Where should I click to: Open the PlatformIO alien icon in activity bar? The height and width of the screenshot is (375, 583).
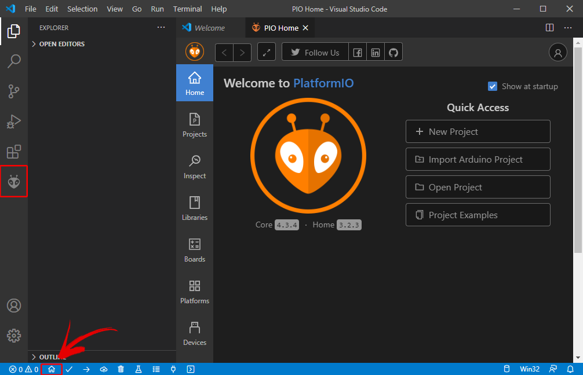[x=14, y=182]
